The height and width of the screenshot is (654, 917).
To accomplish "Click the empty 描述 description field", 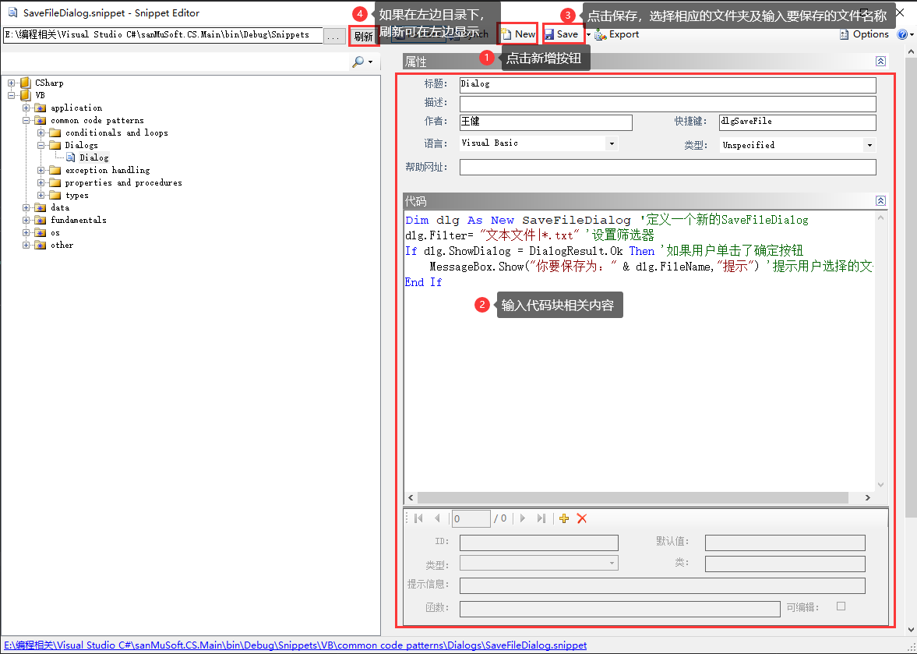I will point(668,104).
